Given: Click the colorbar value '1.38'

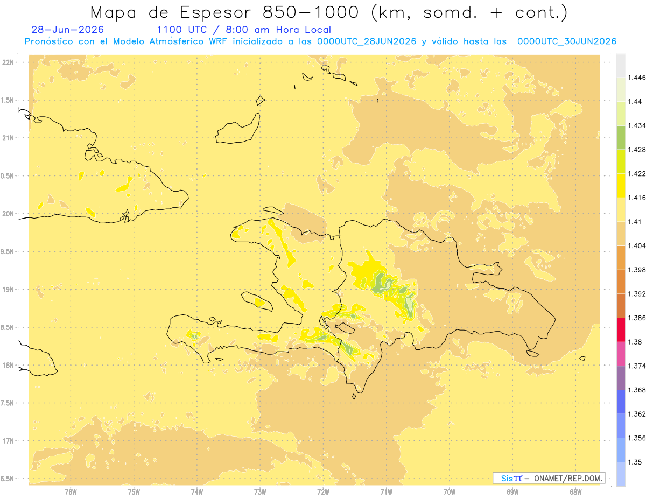Looking at the screenshot, I should pyautogui.click(x=634, y=342).
